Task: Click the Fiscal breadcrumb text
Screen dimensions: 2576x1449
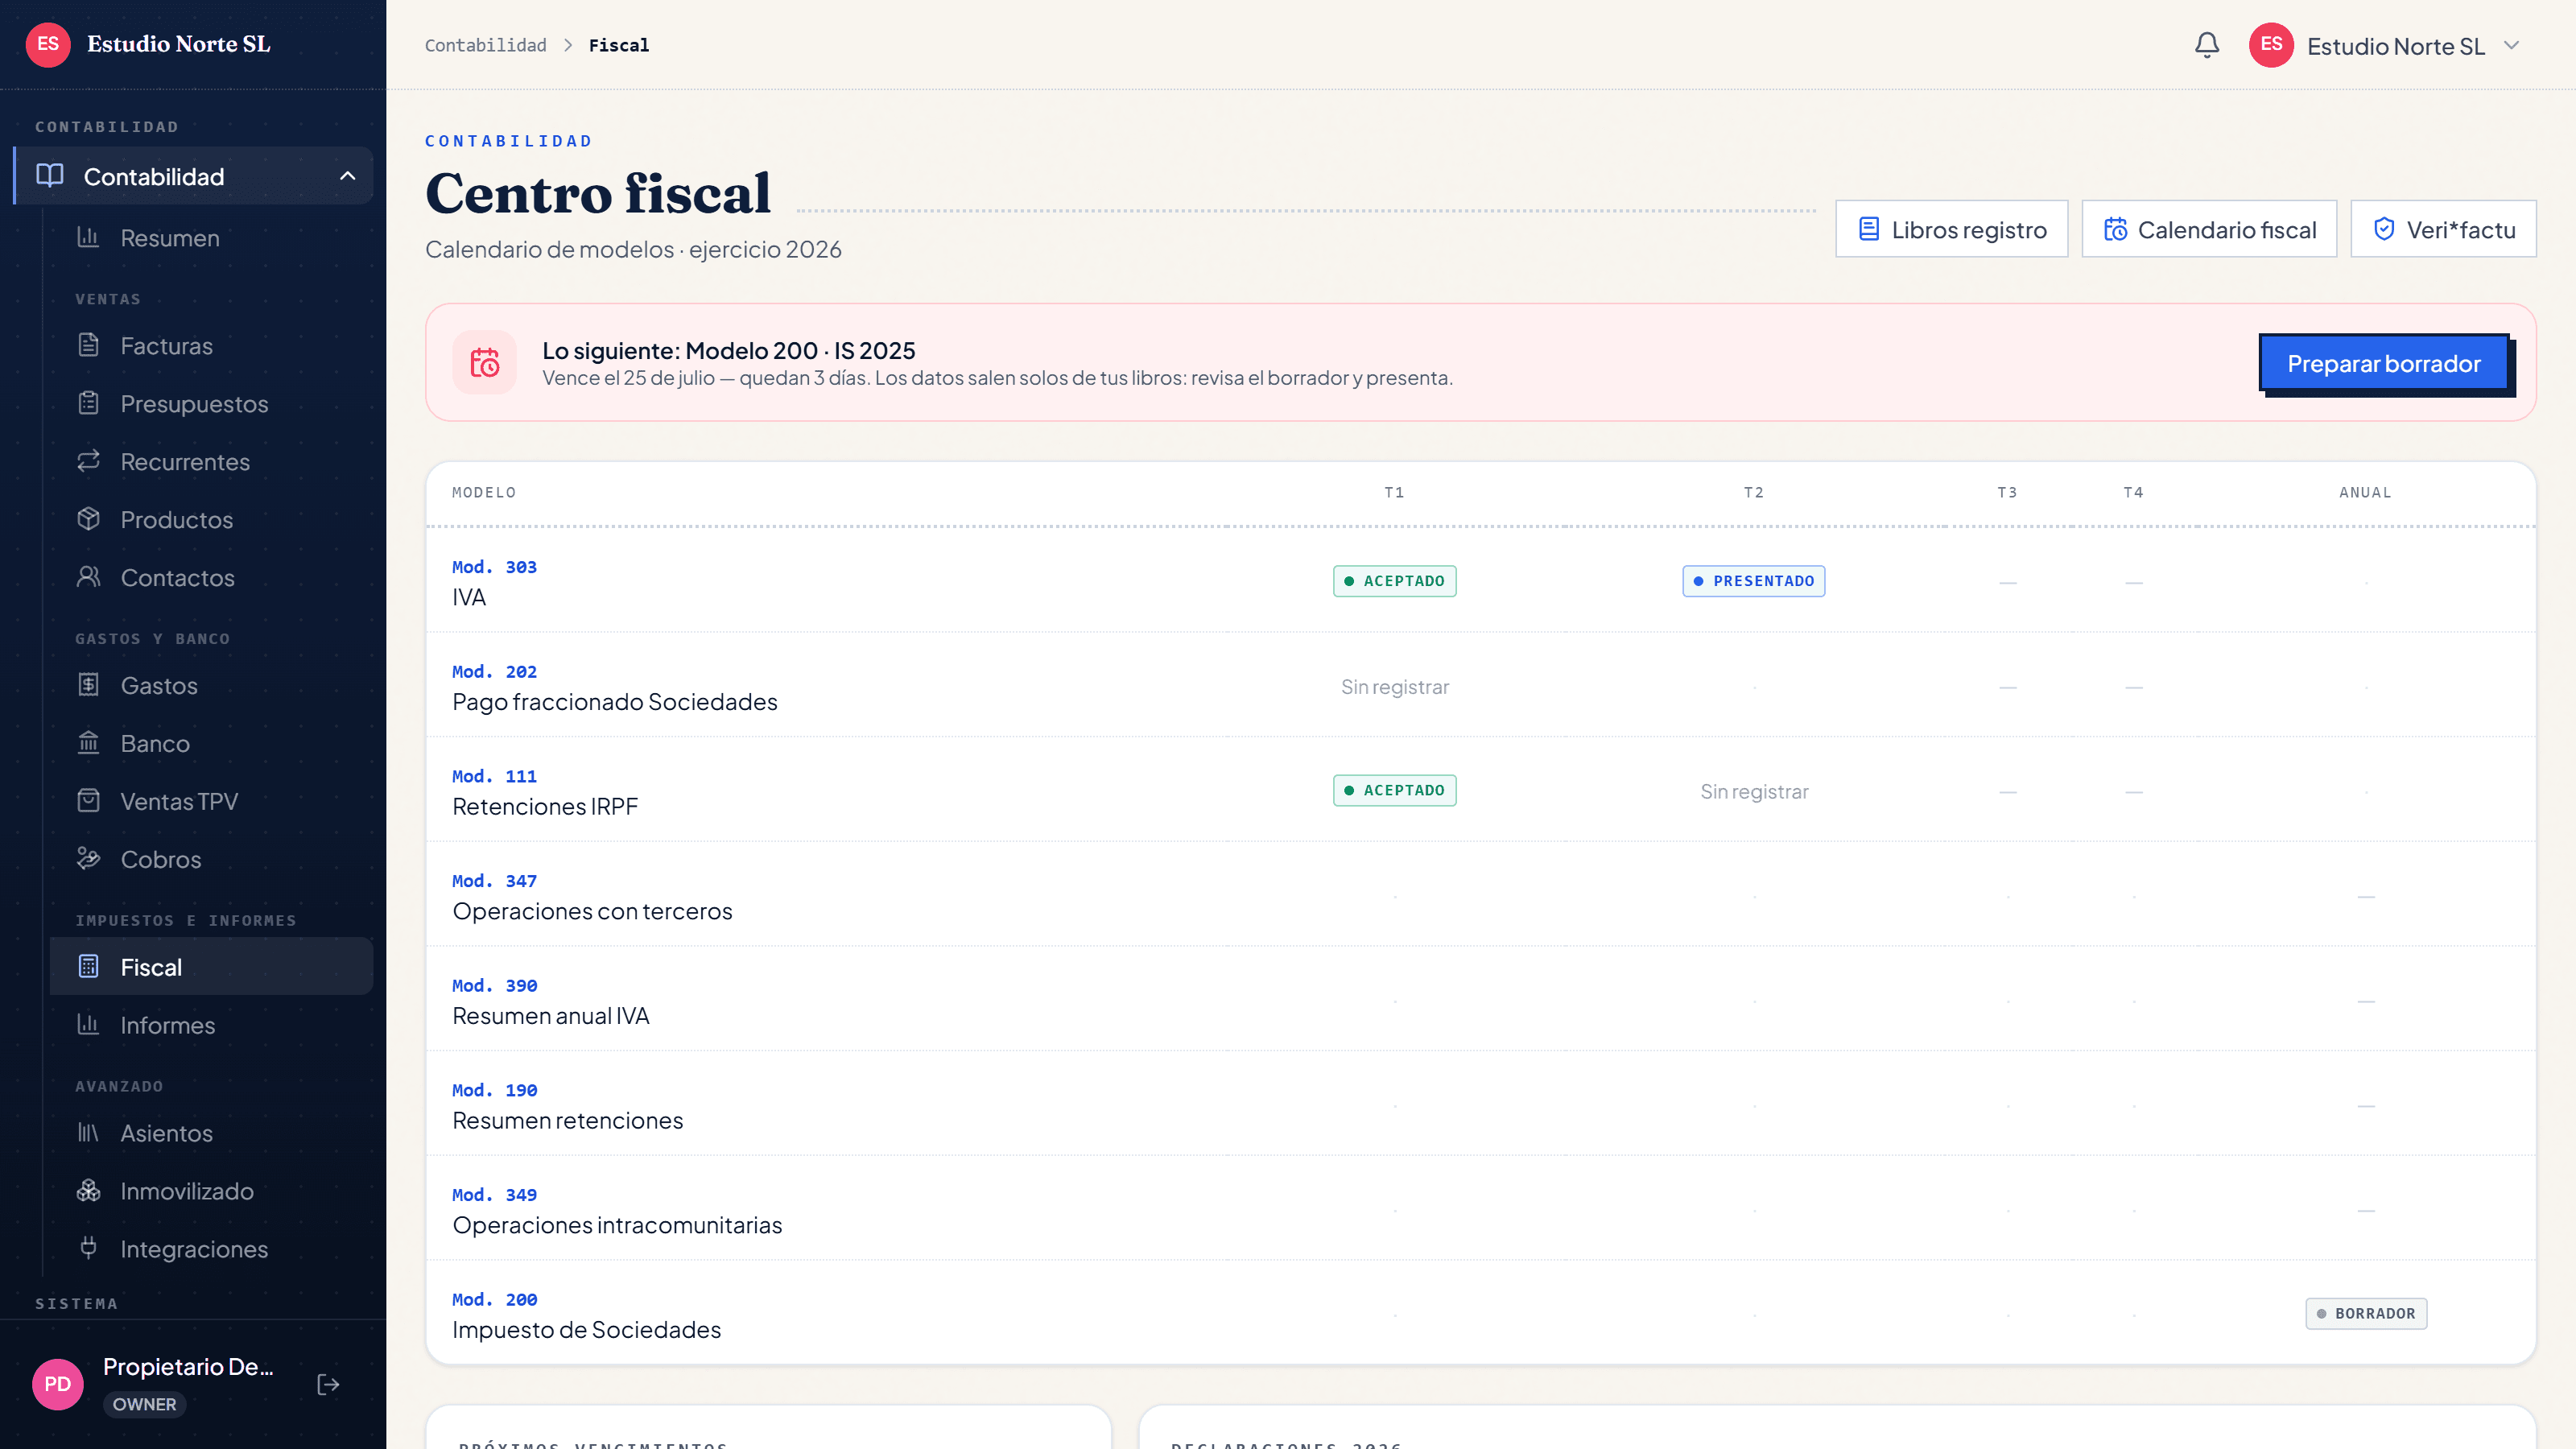Action: [618, 45]
